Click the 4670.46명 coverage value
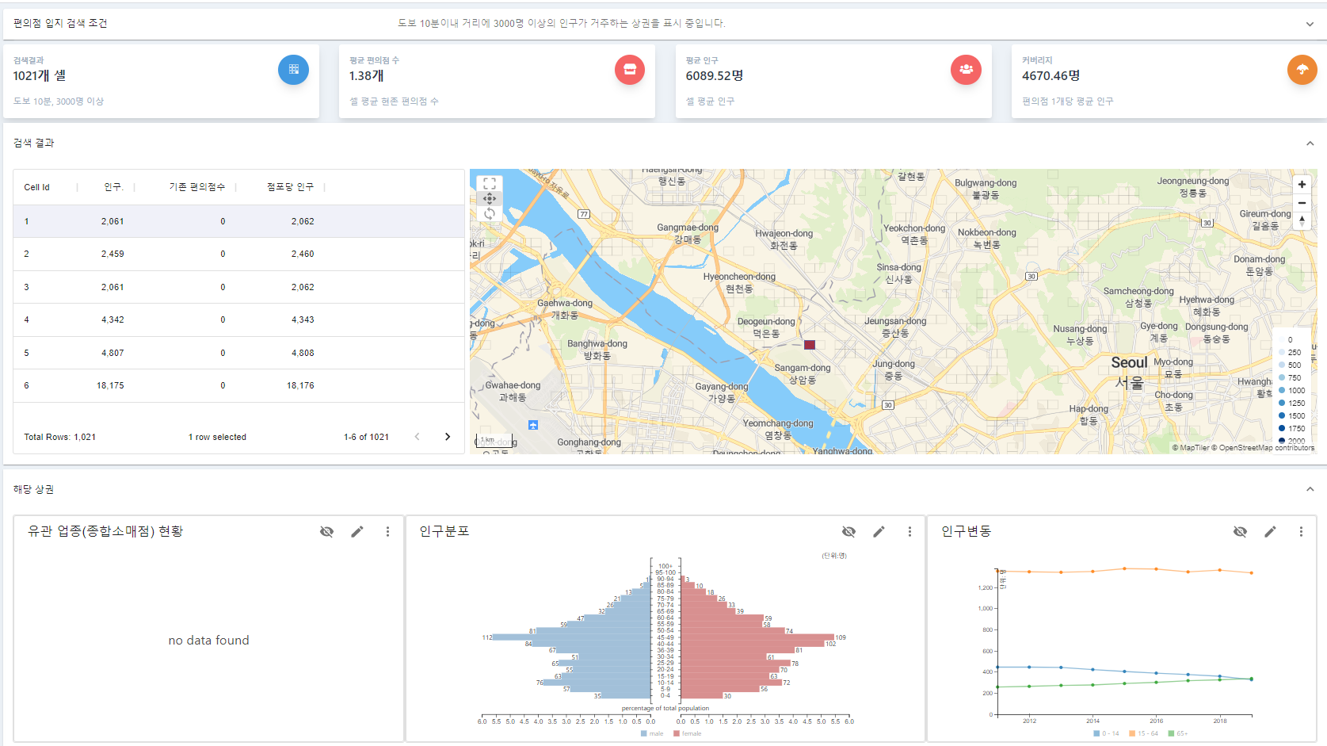 [1051, 75]
